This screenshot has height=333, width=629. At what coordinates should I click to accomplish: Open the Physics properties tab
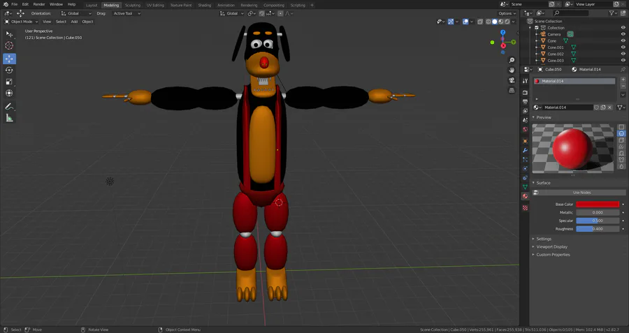(x=525, y=169)
